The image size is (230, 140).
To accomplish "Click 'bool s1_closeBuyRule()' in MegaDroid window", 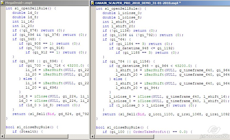I will click(32, 127).
